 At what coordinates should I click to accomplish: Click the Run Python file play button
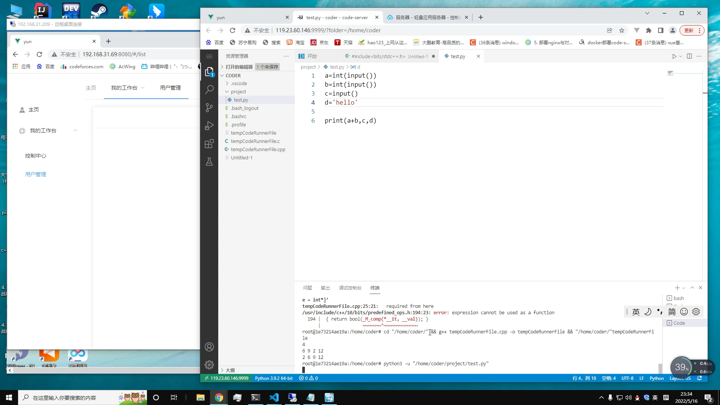674,56
